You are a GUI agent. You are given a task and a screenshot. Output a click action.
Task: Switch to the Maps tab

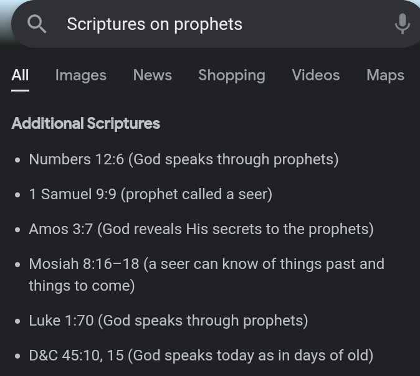pos(385,75)
